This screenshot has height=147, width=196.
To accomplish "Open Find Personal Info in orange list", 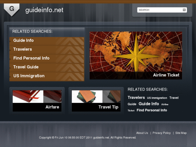I will coord(47,58).
